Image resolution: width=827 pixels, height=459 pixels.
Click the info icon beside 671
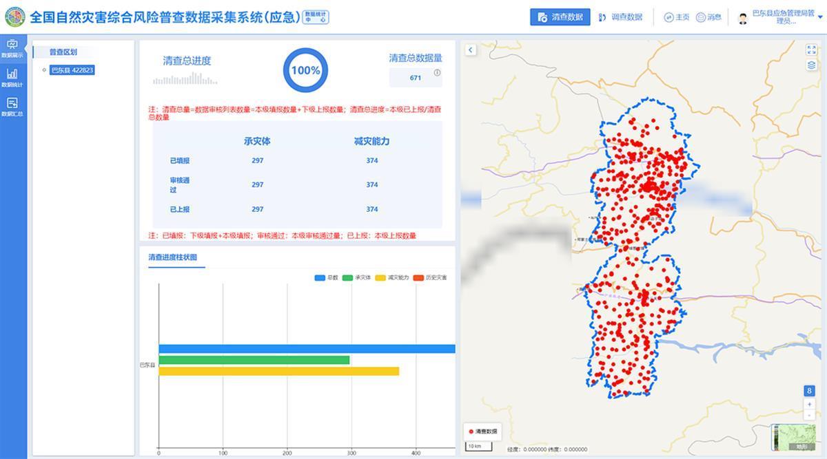437,73
